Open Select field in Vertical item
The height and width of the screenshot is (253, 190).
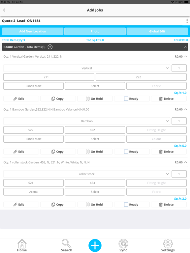tap(95, 86)
